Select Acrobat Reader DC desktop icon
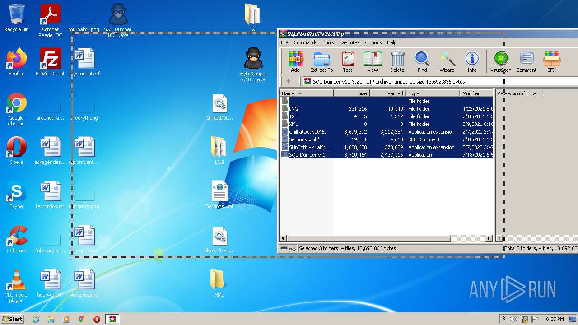 pyautogui.click(x=50, y=21)
